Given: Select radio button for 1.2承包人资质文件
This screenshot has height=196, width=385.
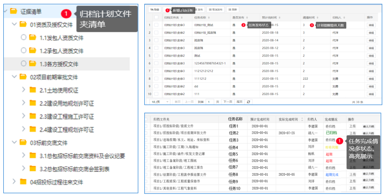Looking at the screenshot, I should (x=24, y=51).
